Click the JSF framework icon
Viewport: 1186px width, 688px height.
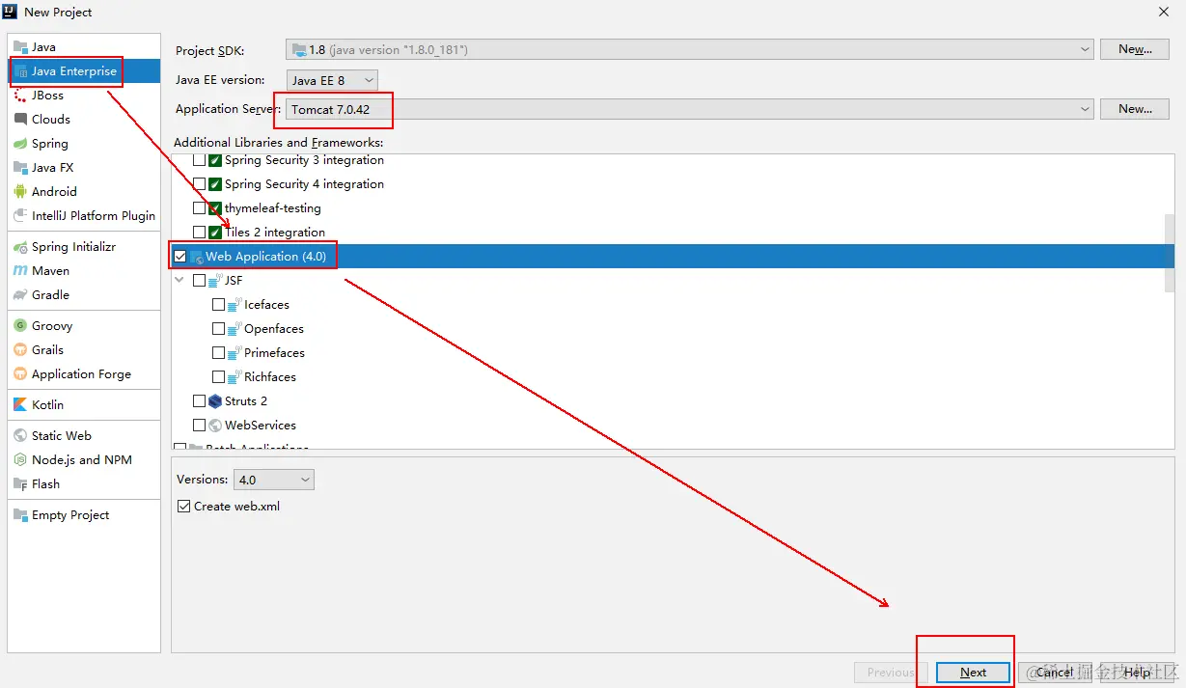tap(215, 281)
